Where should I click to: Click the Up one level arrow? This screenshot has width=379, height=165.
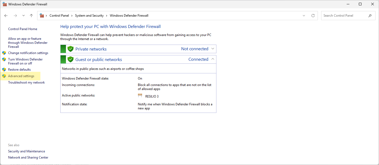pyautogui.click(x=31, y=16)
